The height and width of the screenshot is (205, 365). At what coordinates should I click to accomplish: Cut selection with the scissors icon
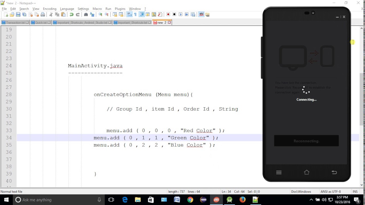point(51,15)
